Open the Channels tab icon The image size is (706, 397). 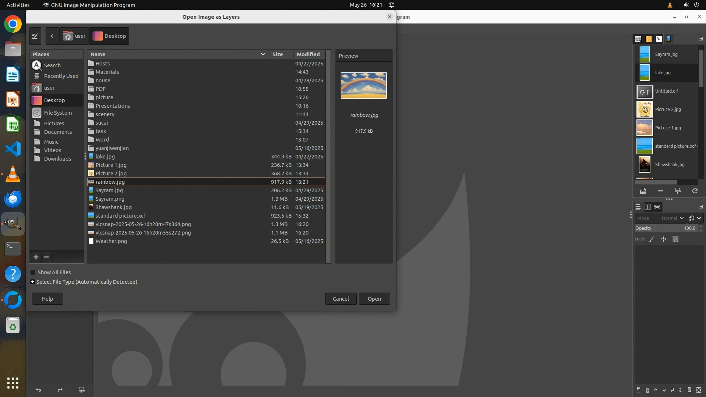pos(648,207)
